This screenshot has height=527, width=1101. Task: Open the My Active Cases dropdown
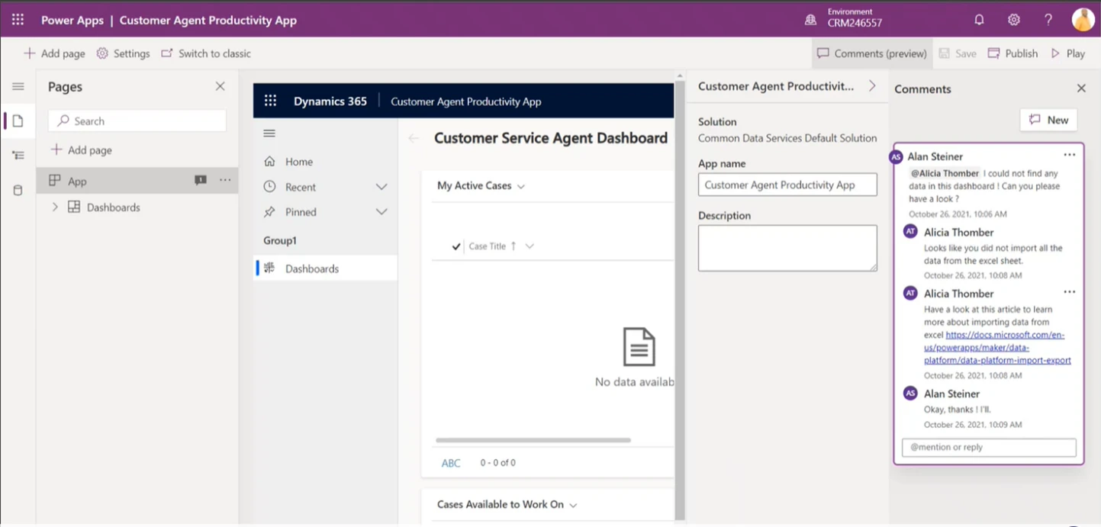tap(520, 185)
